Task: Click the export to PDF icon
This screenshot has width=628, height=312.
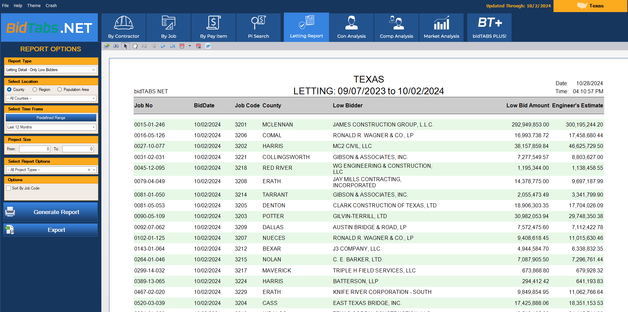Action: click(182, 46)
